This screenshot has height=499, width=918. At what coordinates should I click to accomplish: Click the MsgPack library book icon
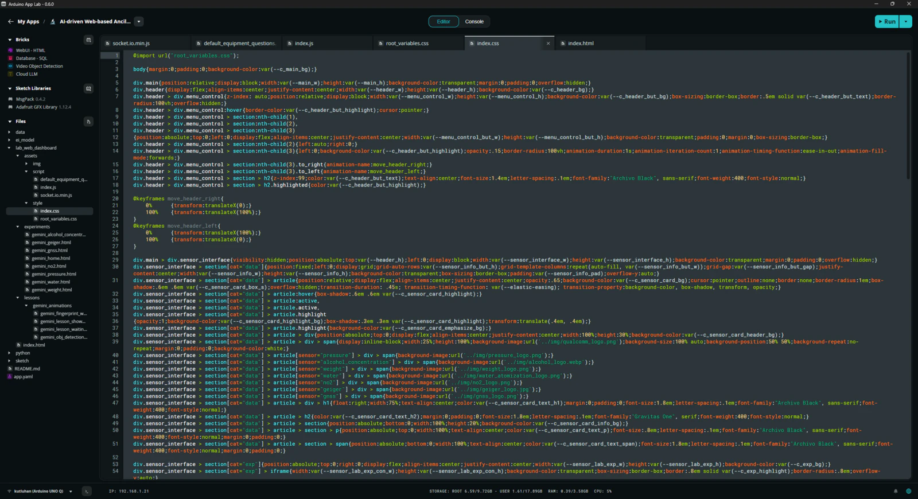(10, 99)
